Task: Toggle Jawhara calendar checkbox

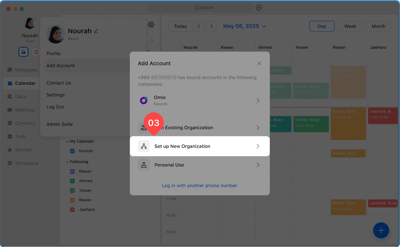Action: pyautogui.click(x=72, y=210)
